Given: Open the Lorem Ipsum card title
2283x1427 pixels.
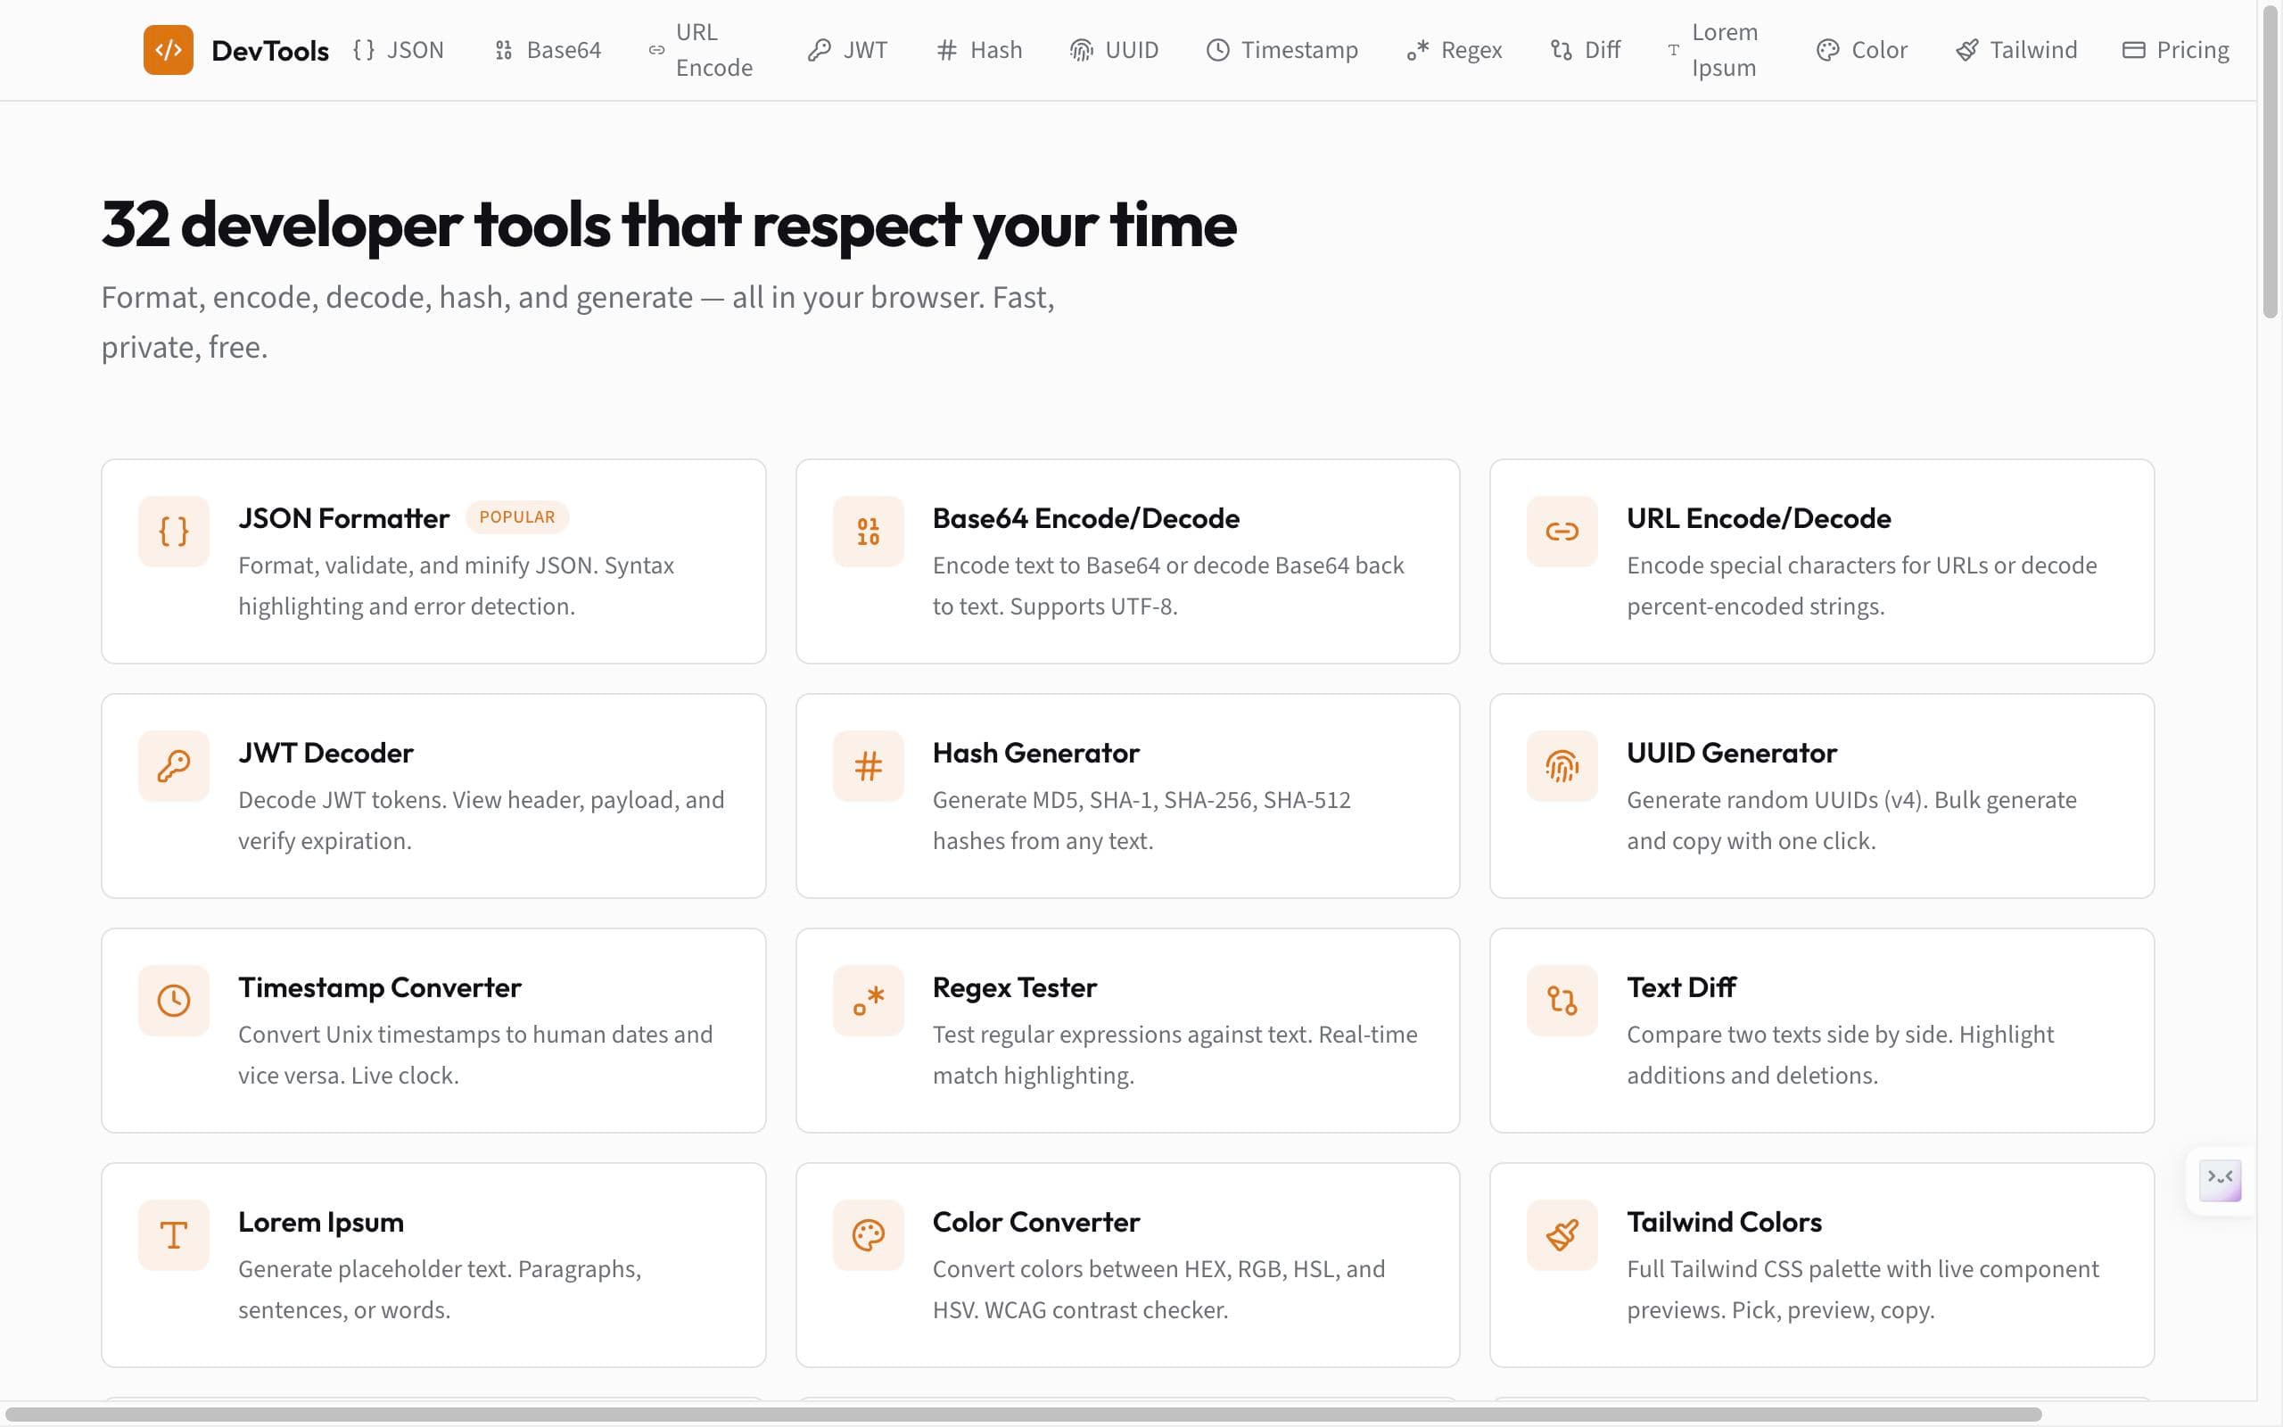Looking at the screenshot, I should [321, 1222].
